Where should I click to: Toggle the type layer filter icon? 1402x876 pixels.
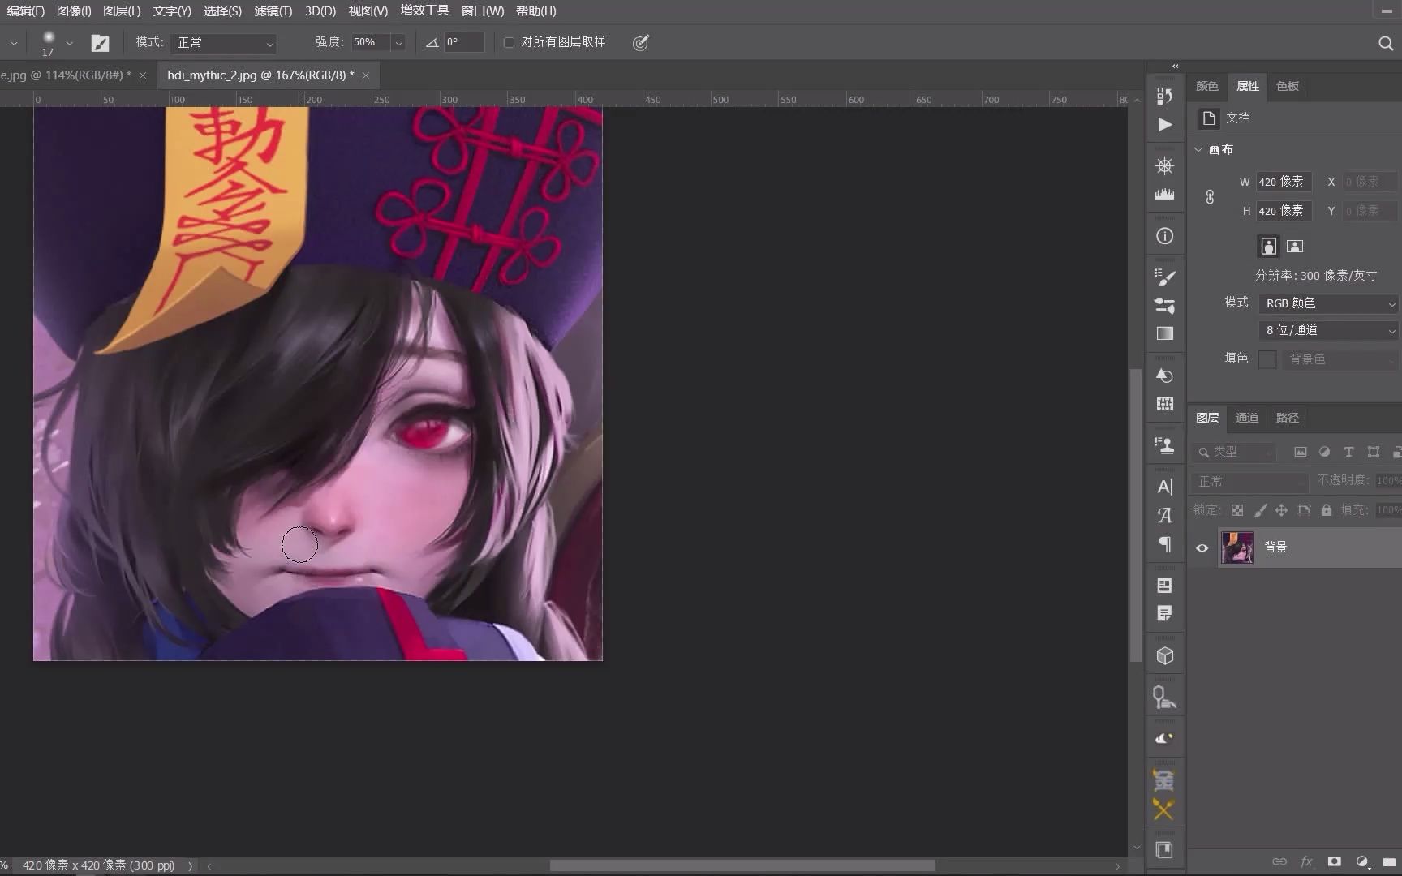pos(1348,452)
